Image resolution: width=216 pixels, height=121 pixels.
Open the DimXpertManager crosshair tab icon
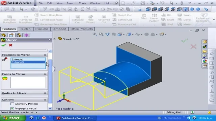[x=26, y=35]
